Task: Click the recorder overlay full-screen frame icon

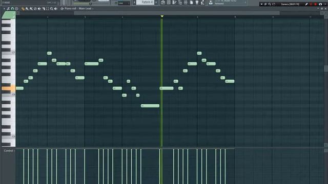Action: (x=274, y=4)
